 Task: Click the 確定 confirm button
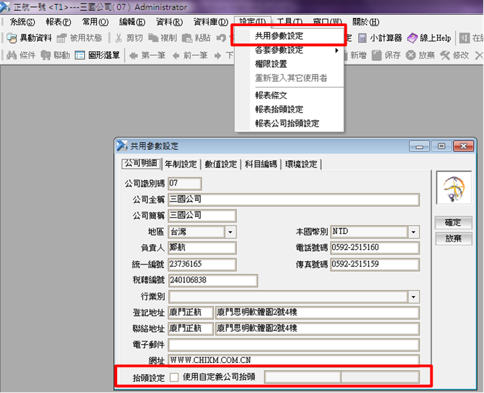pyautogui.click(x=453, y=223)
